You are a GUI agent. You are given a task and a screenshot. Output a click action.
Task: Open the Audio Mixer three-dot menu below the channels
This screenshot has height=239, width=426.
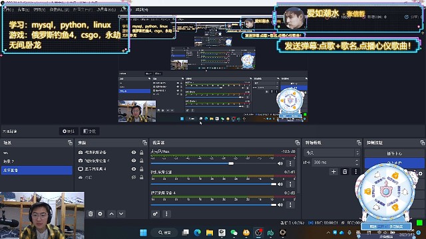tap(166, 214)
